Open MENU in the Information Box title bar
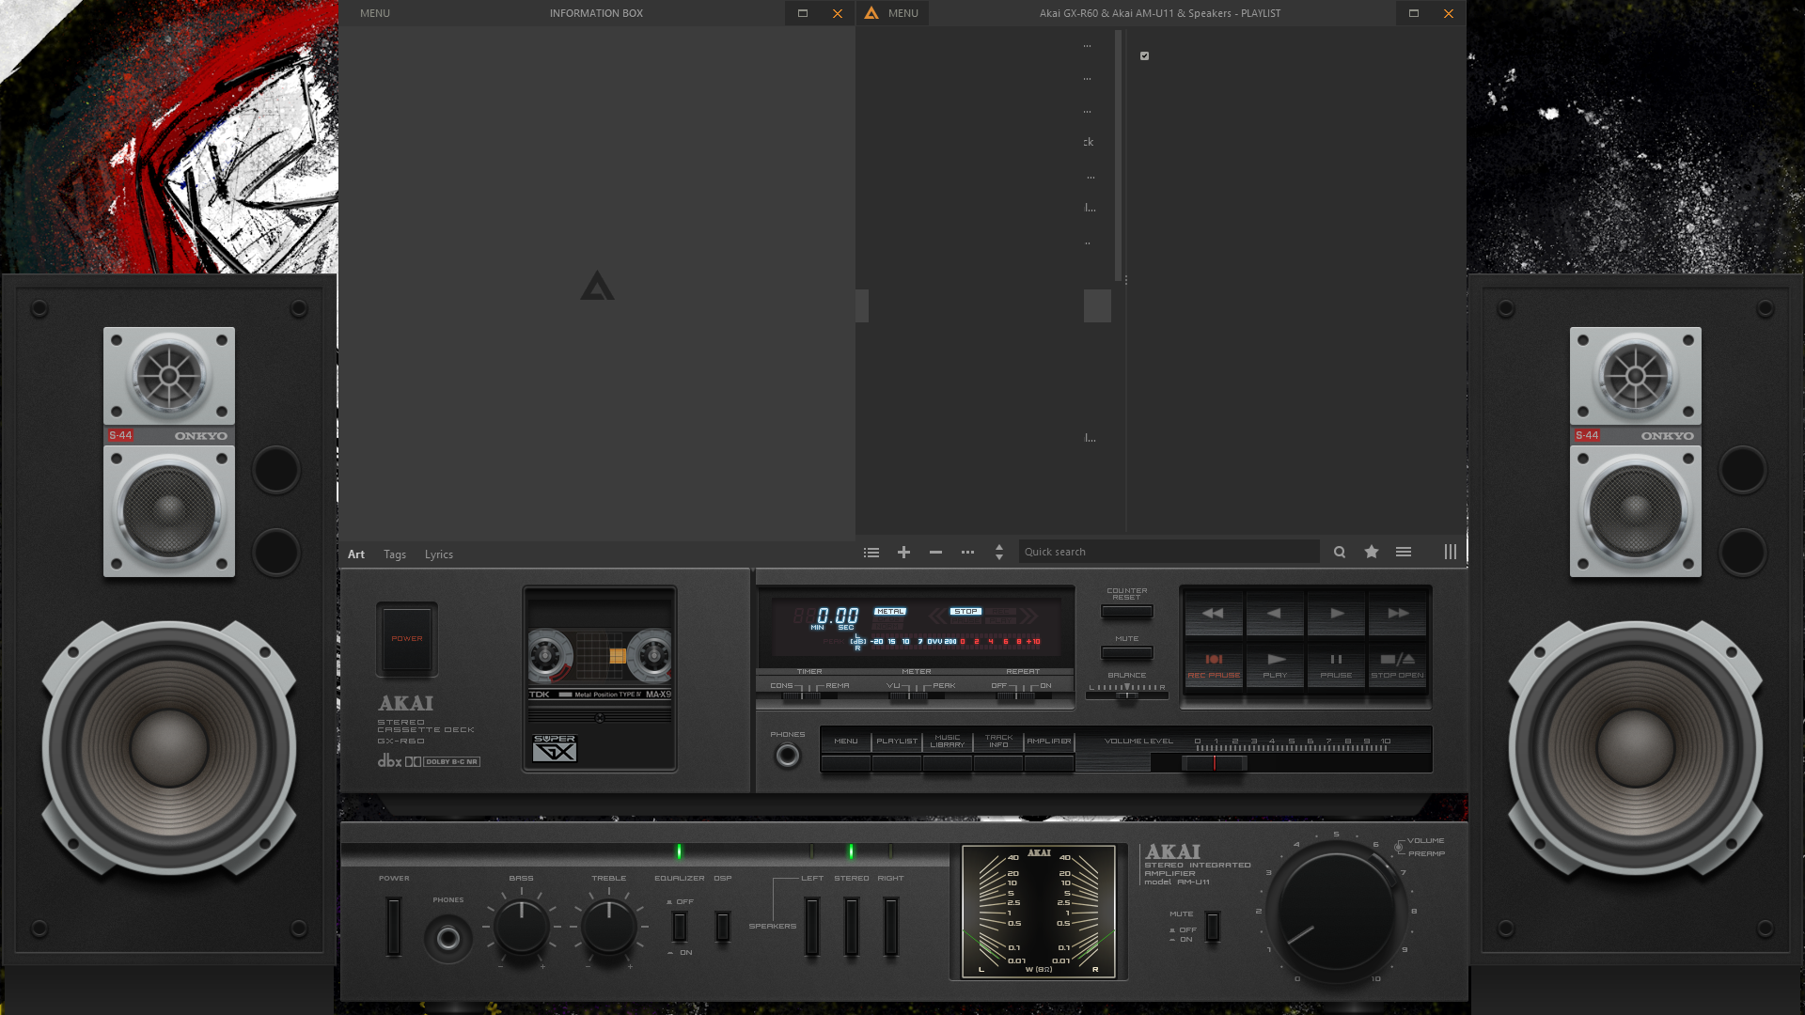The image size is (1805, 1015). [375, 13]
